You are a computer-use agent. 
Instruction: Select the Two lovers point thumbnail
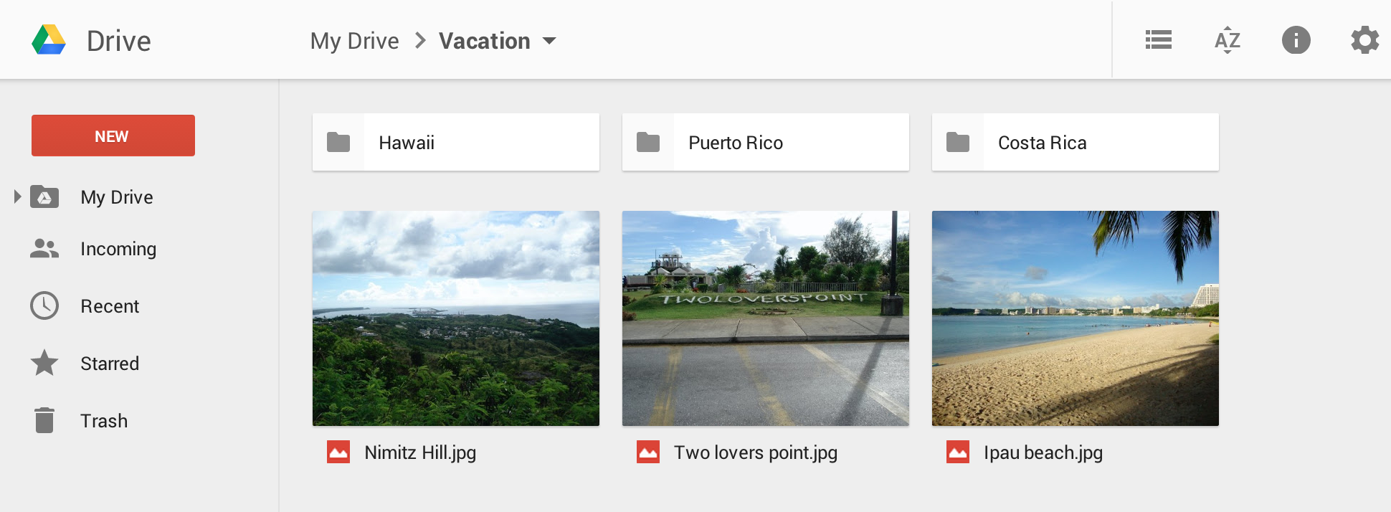click(x=765, y=318)
